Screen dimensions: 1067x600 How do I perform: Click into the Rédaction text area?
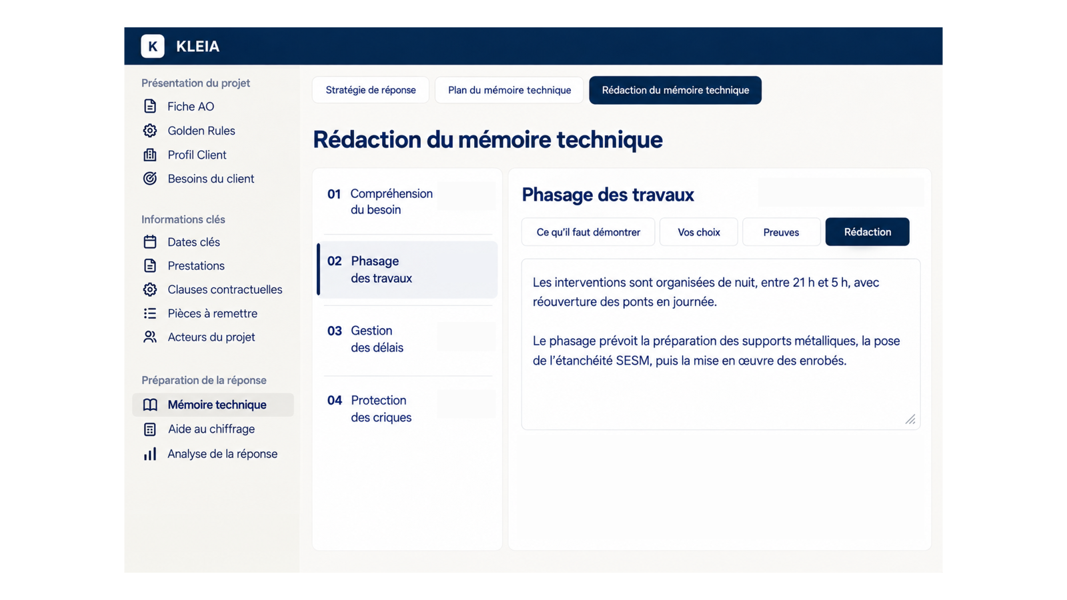coord(721,344)
